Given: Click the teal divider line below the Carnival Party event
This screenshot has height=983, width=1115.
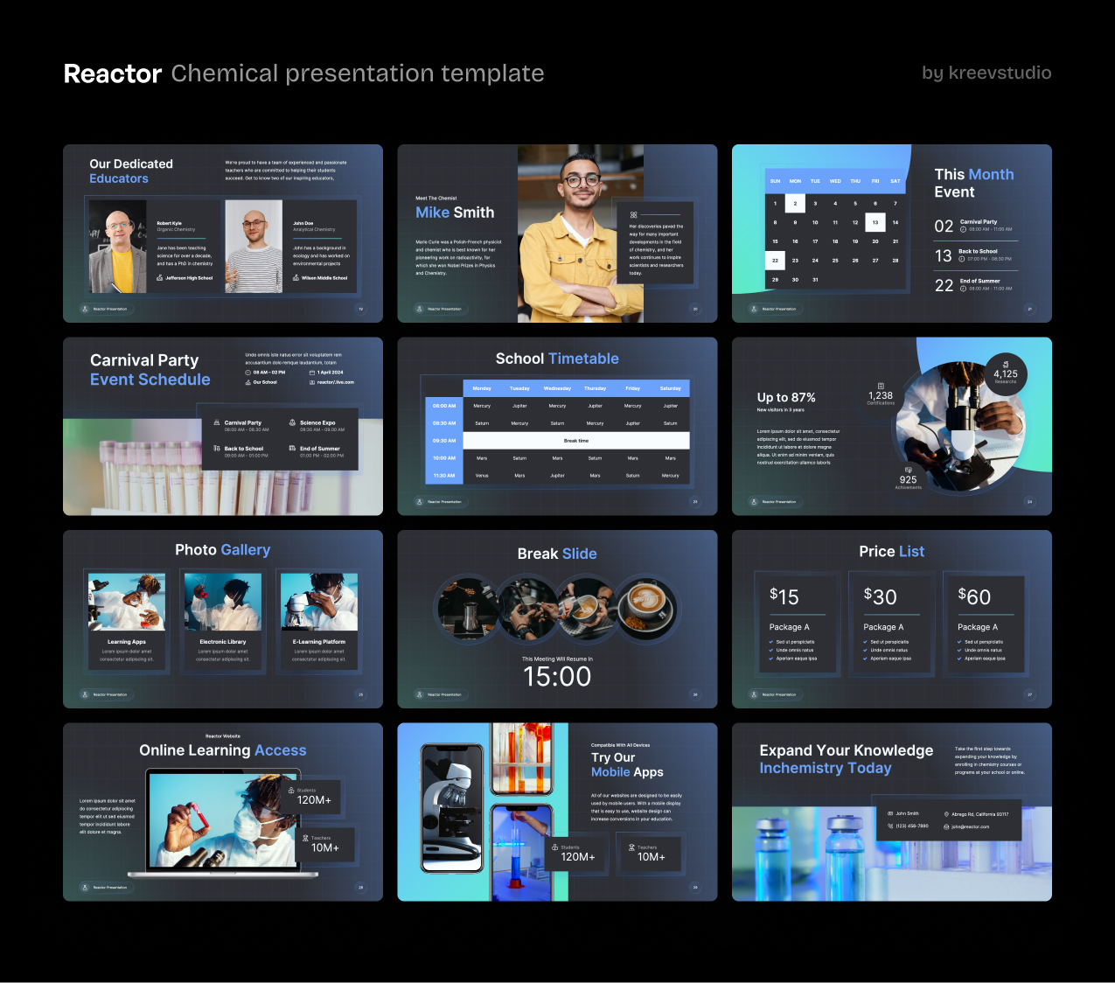Looking at the screenshot, I should point(976,241).
